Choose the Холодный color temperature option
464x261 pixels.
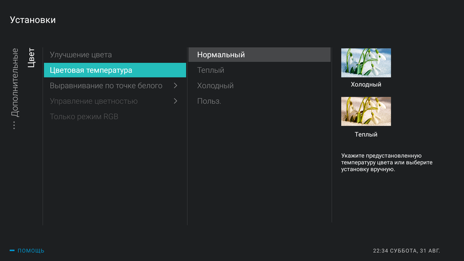point(215,86)
